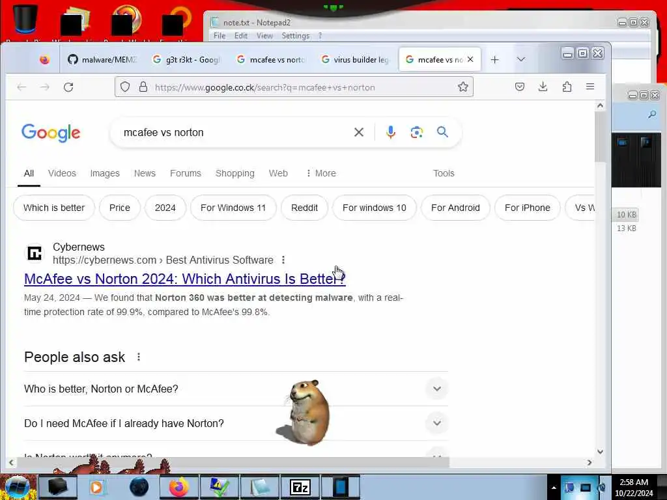Refine search with Price chip
The image size is (667, 500).
pyautogui.click(x=120, y=208)
